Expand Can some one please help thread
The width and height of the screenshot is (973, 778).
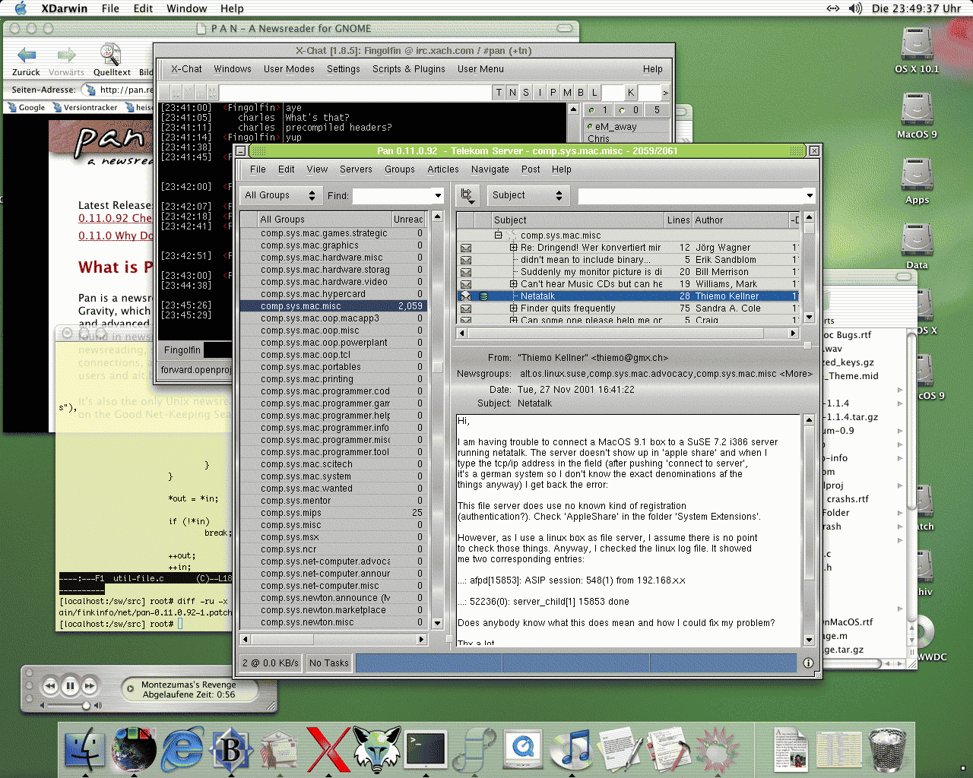click(x=513, y=320)
